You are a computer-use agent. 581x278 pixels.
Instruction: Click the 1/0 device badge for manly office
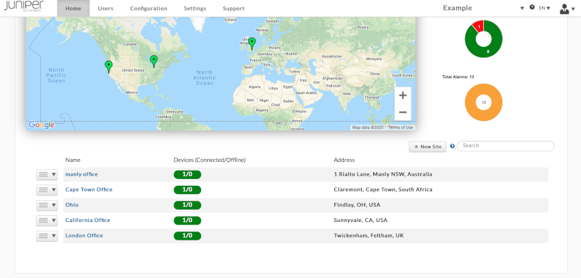tap(187, 174)
